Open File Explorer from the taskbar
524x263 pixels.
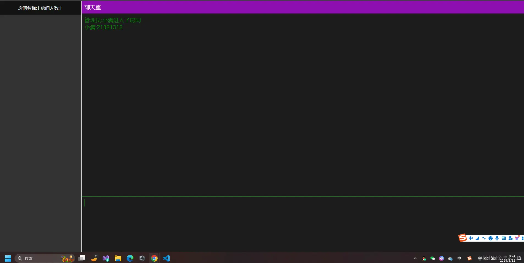pyautogui.click(x=118, y=258)
